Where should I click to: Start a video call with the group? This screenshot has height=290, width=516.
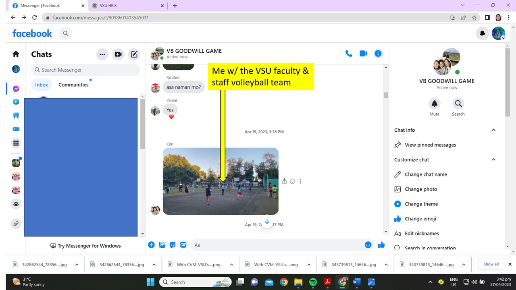(x=363, y=54)
